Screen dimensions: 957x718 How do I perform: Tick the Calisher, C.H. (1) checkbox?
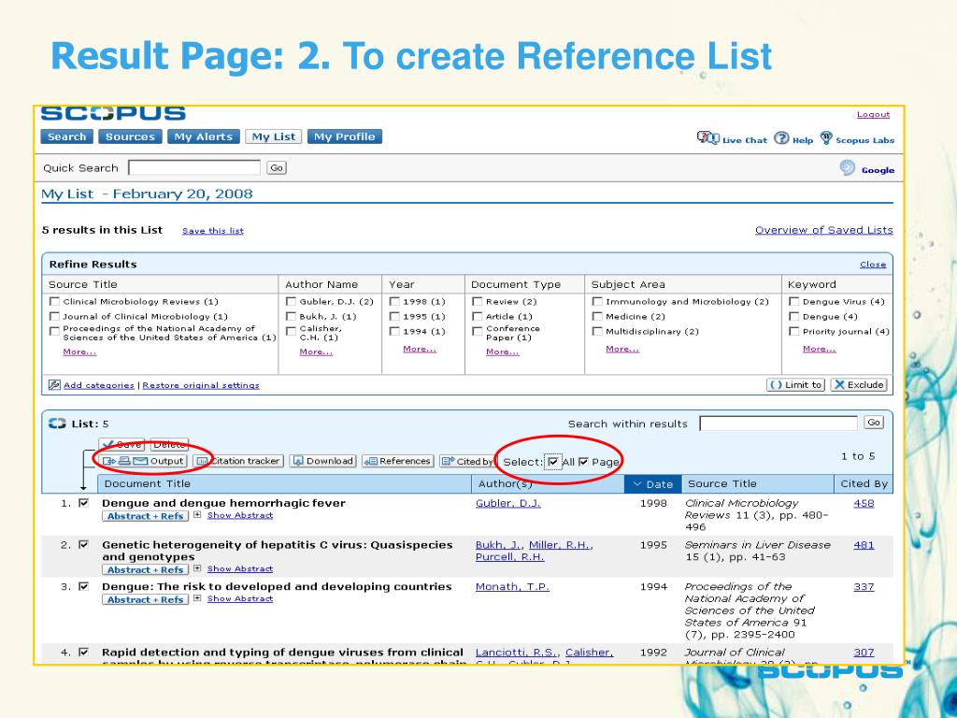(292, 331)
